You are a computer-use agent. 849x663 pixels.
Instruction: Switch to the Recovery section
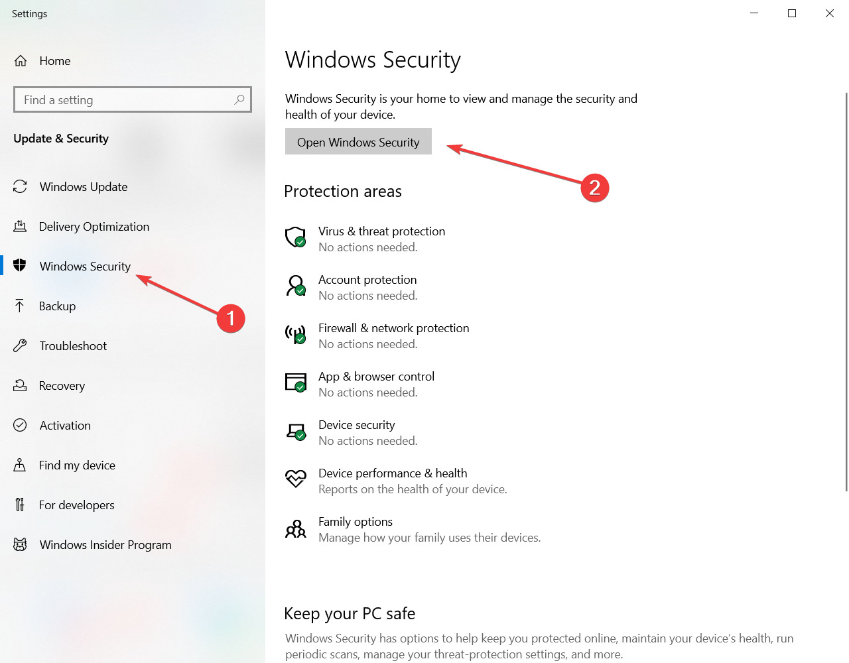[x=62, y=385]
